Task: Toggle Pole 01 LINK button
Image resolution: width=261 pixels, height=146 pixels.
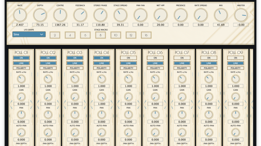Action: tap(21, 63)
